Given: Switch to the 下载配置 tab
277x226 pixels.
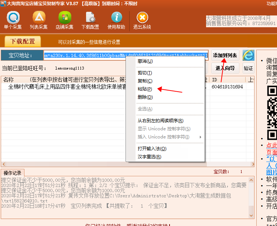Looking at the screenshot, I should (23, 41).
